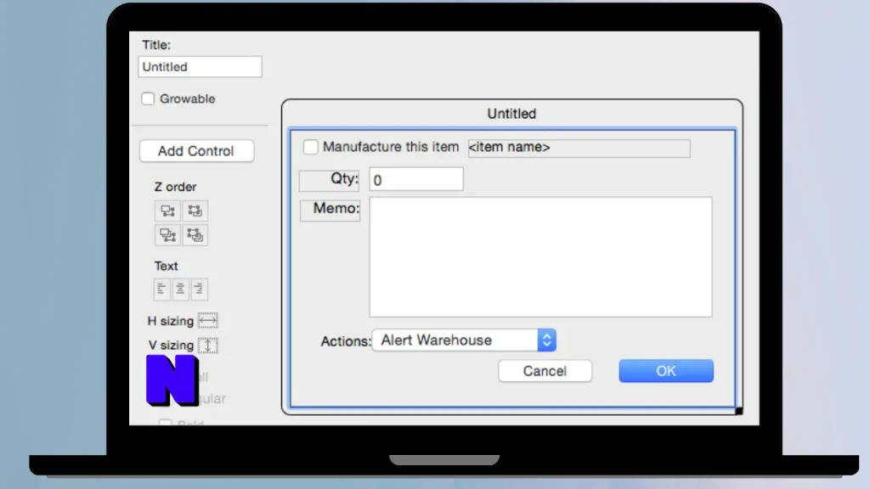
Task: Click the Add Control button
Action: [x=196, y=151]
